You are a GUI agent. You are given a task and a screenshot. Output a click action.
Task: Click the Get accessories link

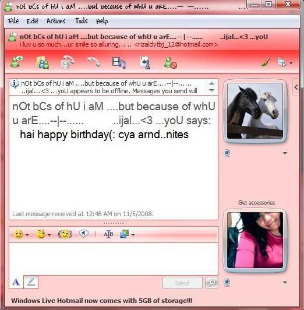256,202
